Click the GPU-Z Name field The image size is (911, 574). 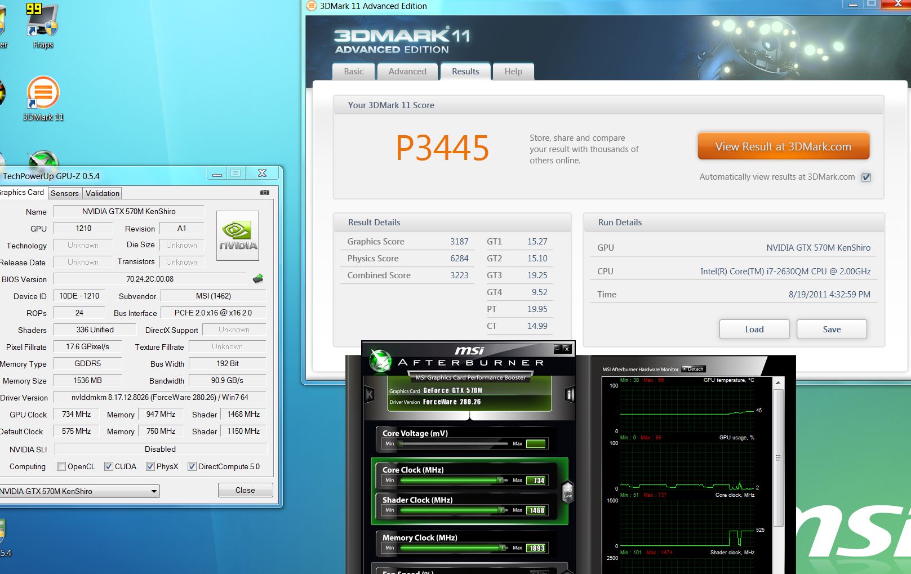click(129, 211)
